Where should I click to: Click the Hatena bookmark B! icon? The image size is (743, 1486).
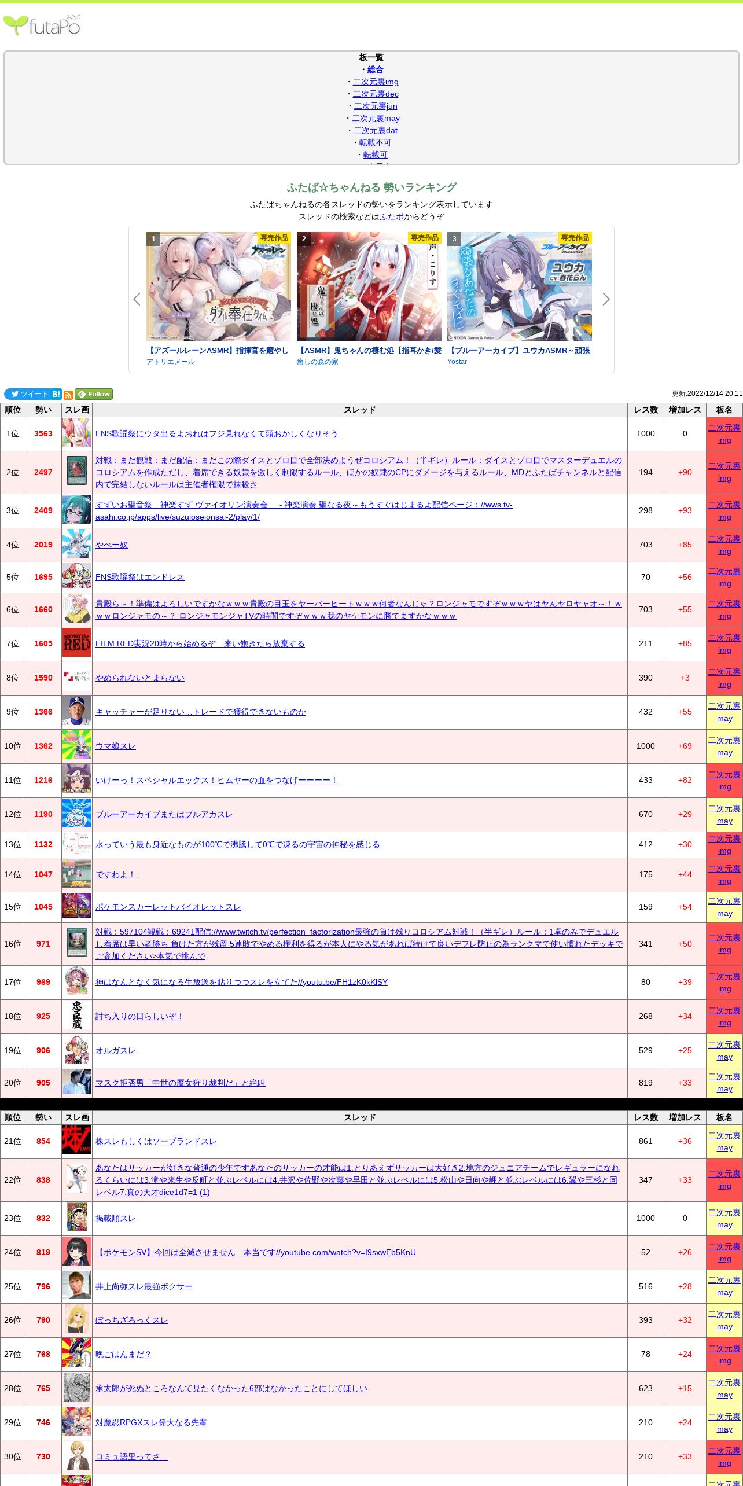click(56, 394)
